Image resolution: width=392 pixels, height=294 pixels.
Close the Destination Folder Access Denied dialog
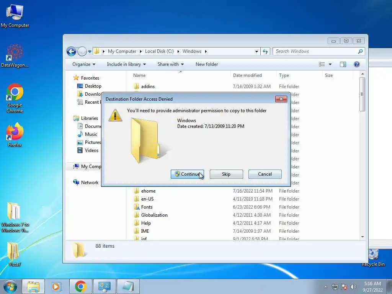[281, 99]
